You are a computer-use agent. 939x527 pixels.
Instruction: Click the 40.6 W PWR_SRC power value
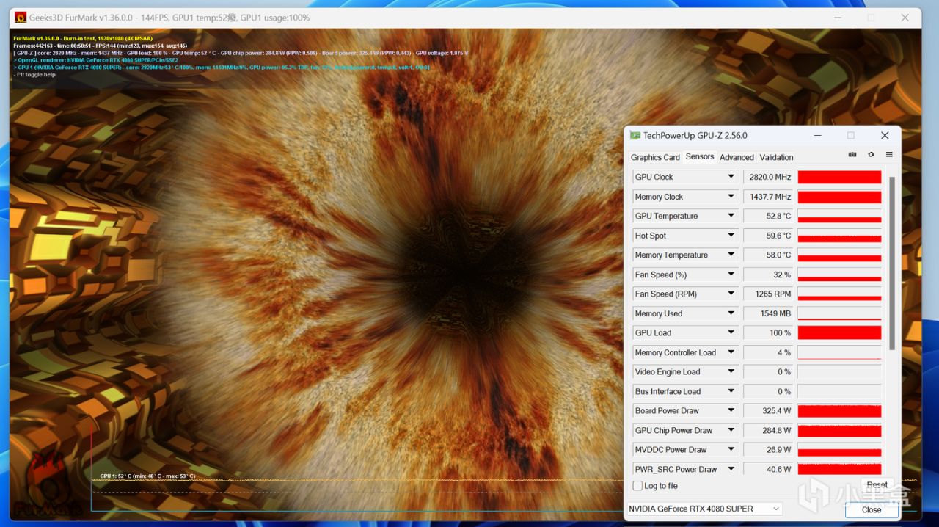(x=769, y=469)
